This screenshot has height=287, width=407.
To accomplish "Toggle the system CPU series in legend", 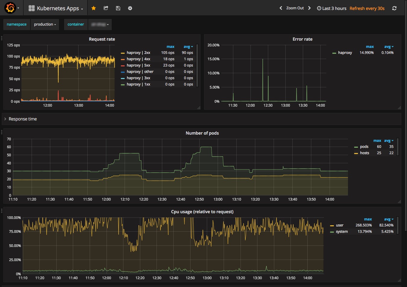I will (x=342, y=232).
